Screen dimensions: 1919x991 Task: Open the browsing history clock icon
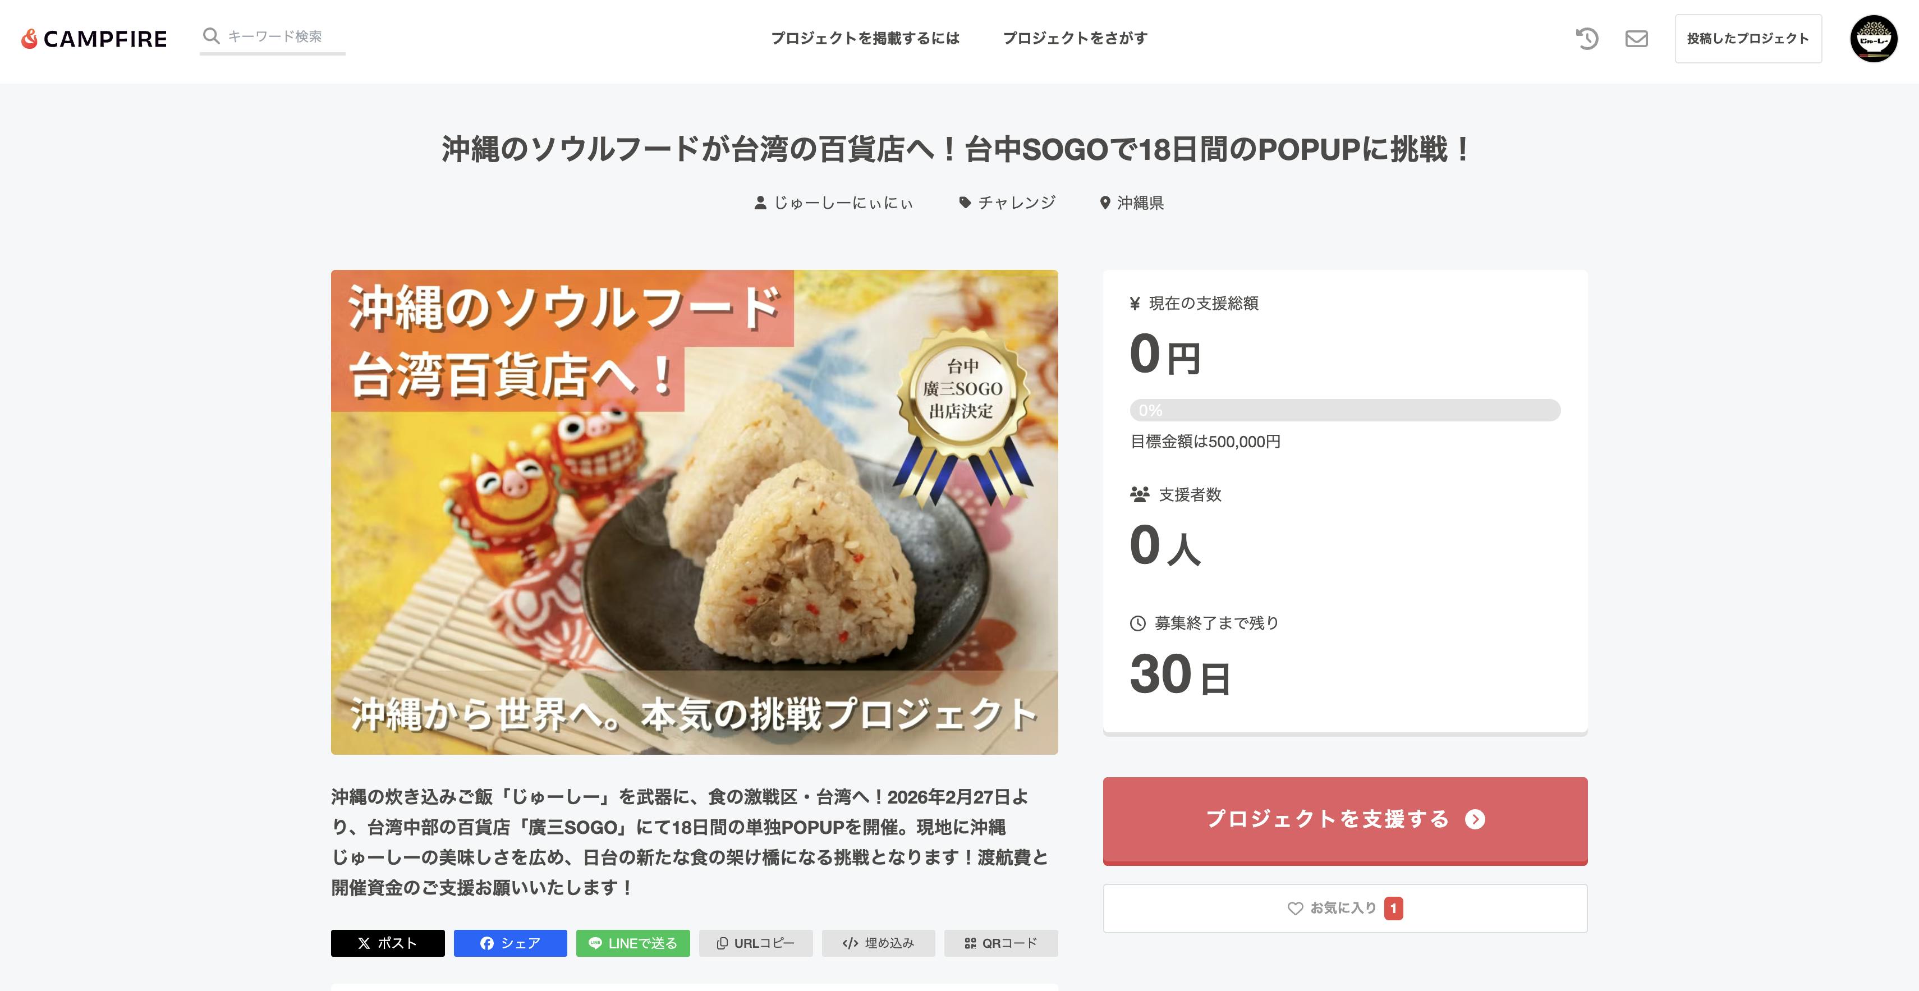(x=1587, y=39)
